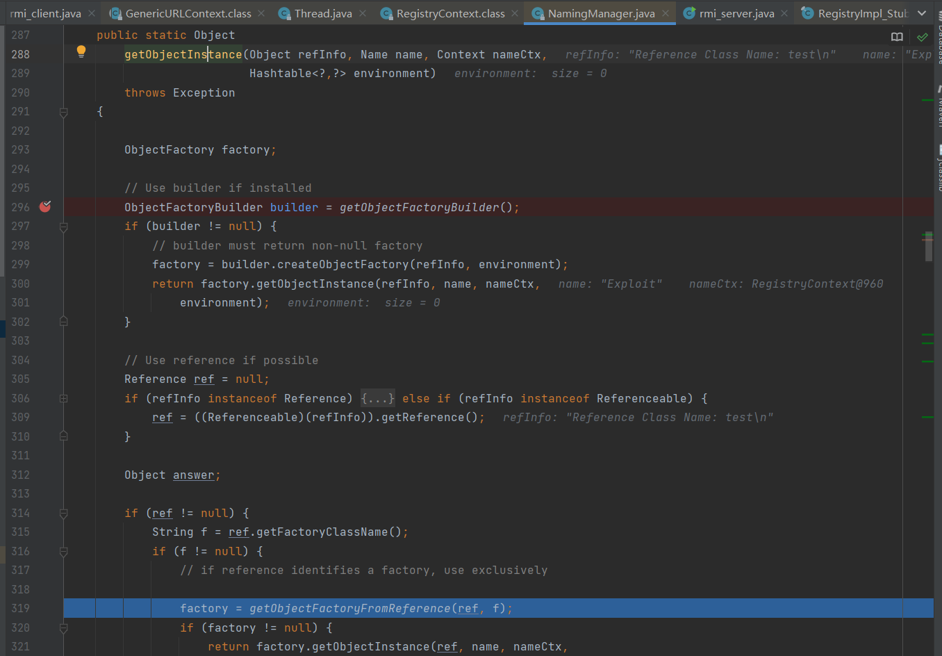Click comment '// Use reference if possible'

click(222, 360)
